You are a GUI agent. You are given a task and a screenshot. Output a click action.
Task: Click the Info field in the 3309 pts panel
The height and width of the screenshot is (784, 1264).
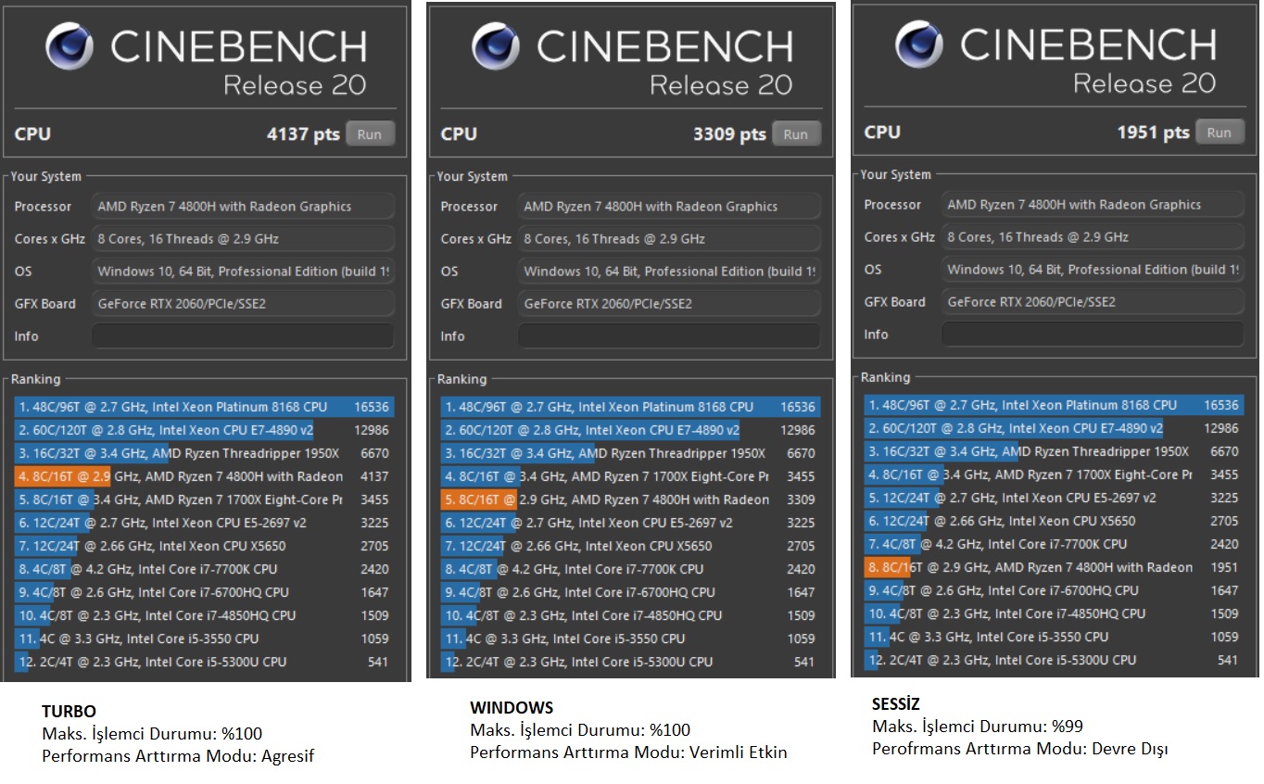pyautogui.click(x=669, y=336)
